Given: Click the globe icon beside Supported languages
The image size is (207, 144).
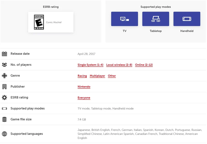Looking at the screenshot, I should pos(4,134).
